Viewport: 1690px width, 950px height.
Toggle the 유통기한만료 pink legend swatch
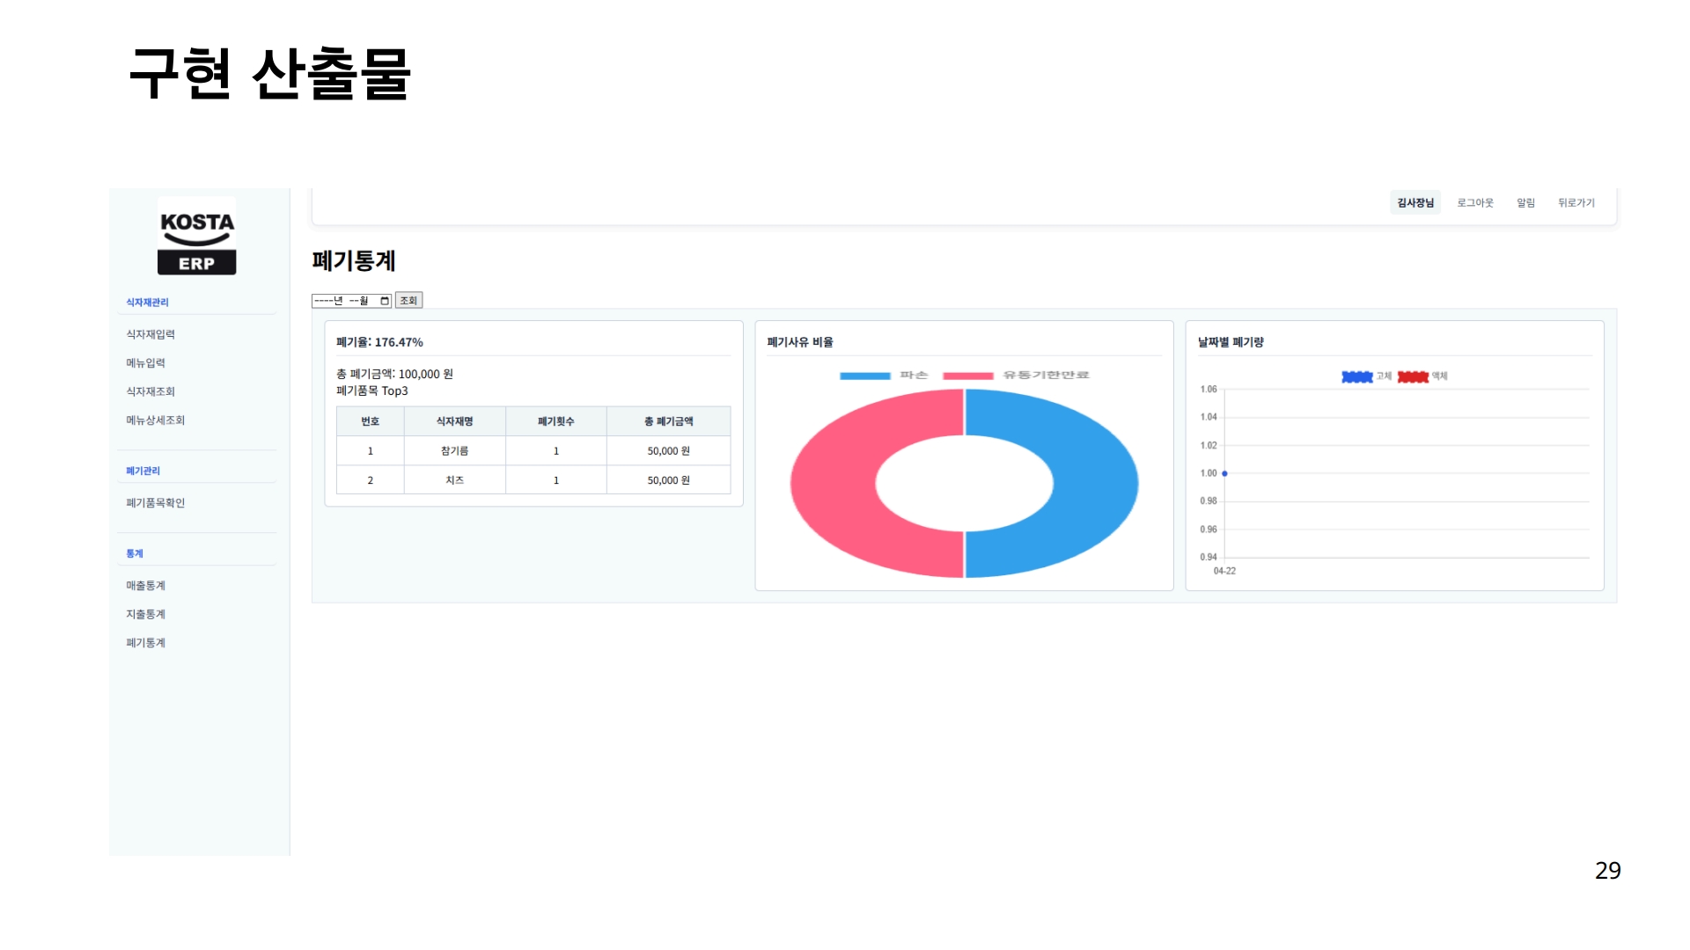click(968, 376)
